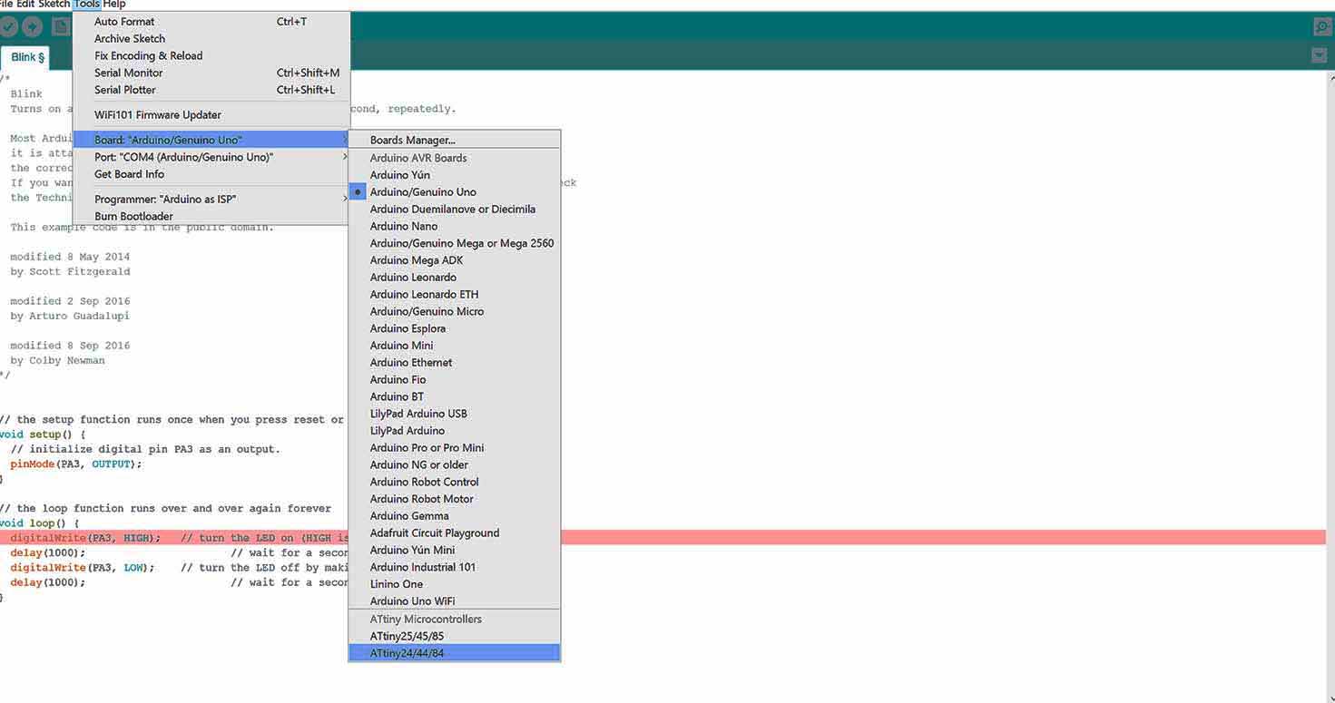The image size is (1335, 703).
Task: Pick Arduino Robot Motor
Action: coord(455,499)
